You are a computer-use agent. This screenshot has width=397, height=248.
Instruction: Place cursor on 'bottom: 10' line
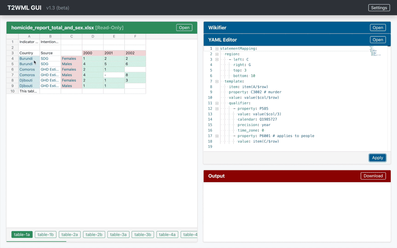[x=244, y=76]
